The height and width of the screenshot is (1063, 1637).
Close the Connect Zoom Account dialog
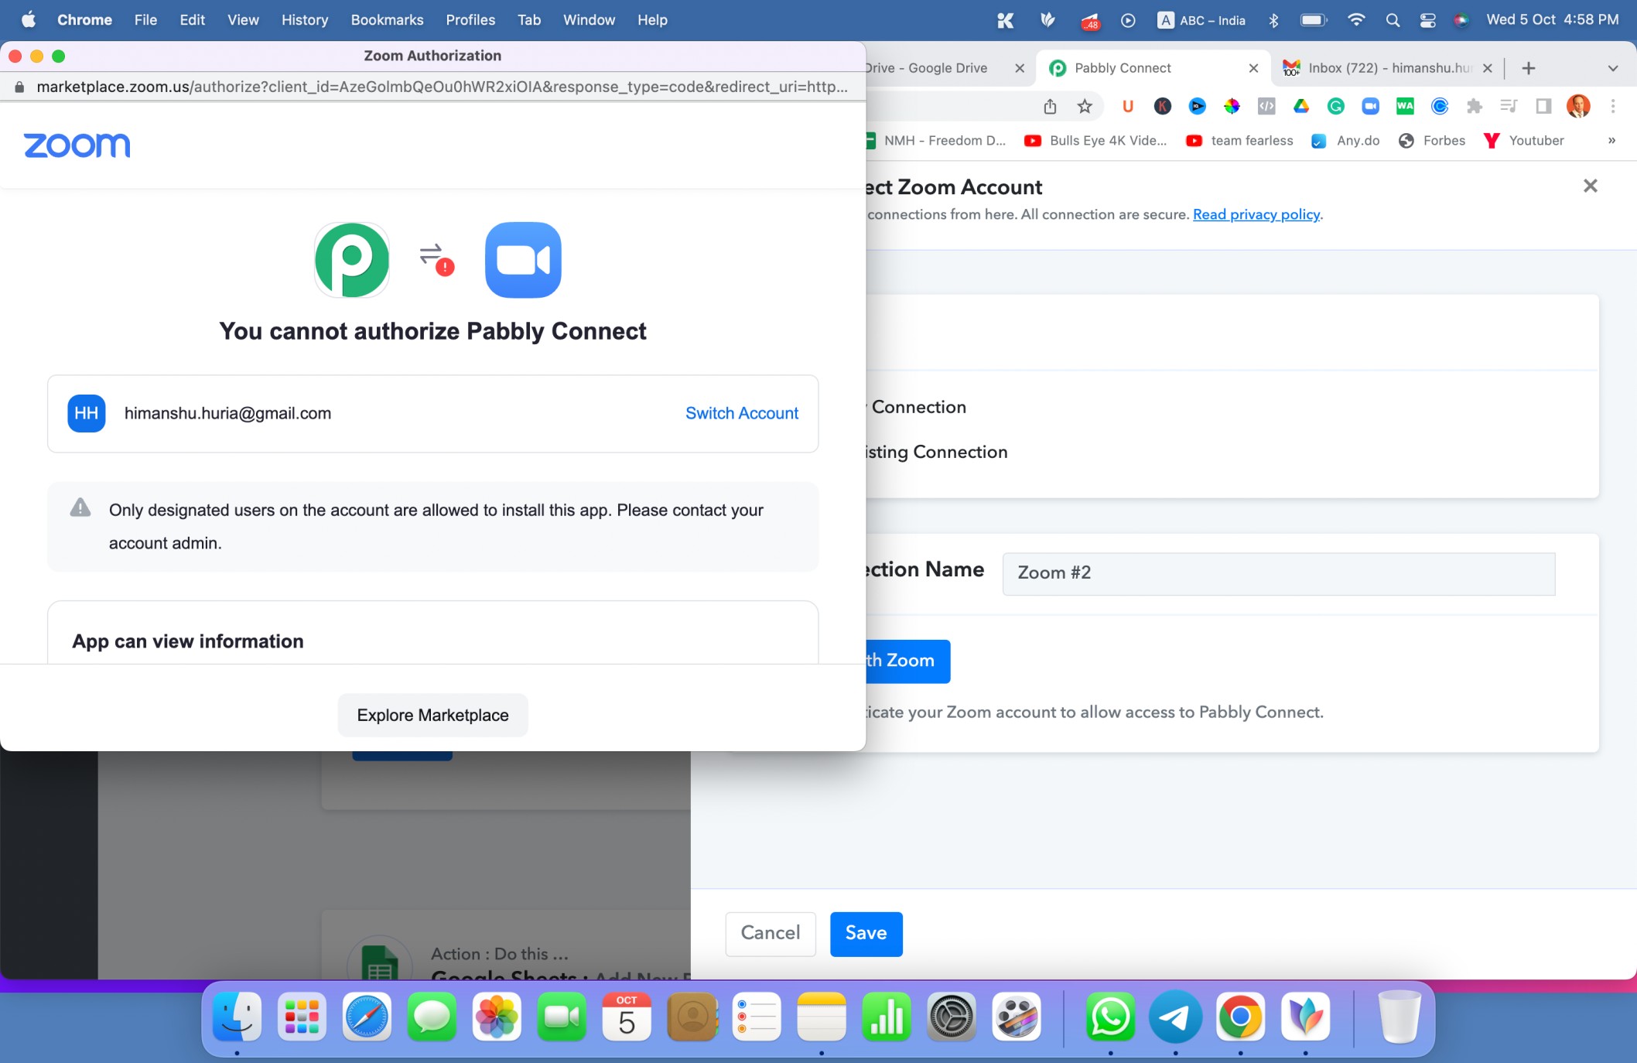(x=1591, y=186)
